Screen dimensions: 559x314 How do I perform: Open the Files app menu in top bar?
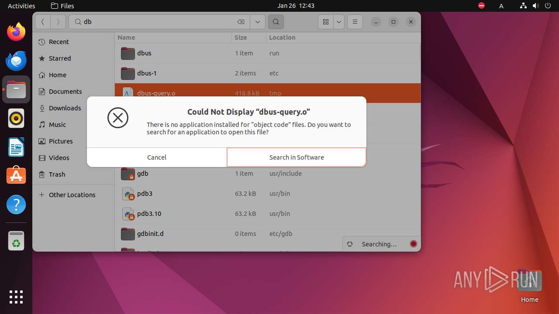point(62,6)
